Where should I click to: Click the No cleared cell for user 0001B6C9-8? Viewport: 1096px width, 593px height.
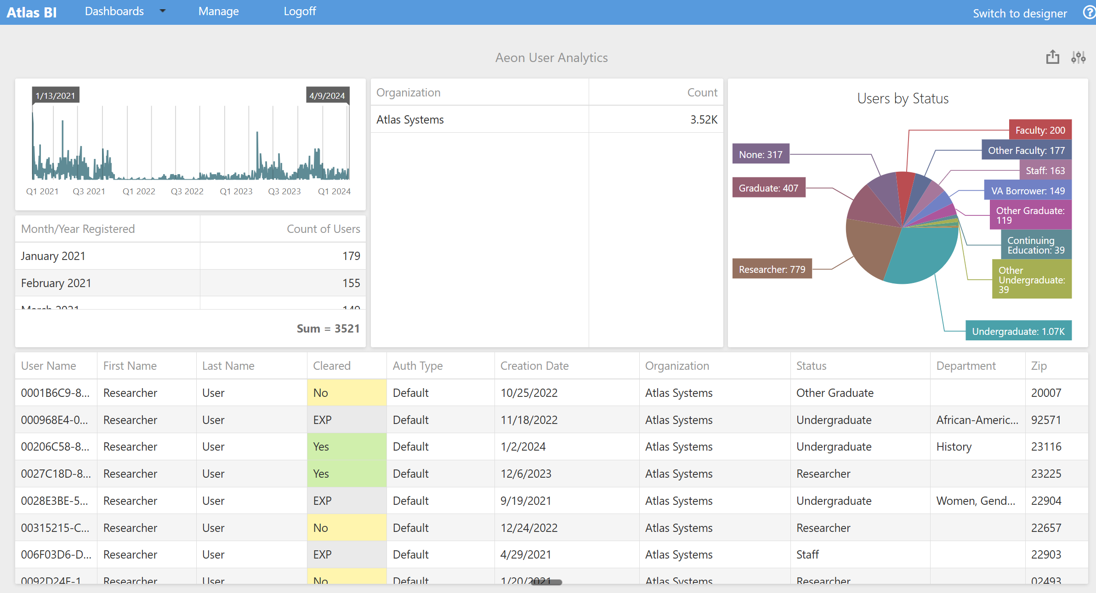click(x=346, y=393)
